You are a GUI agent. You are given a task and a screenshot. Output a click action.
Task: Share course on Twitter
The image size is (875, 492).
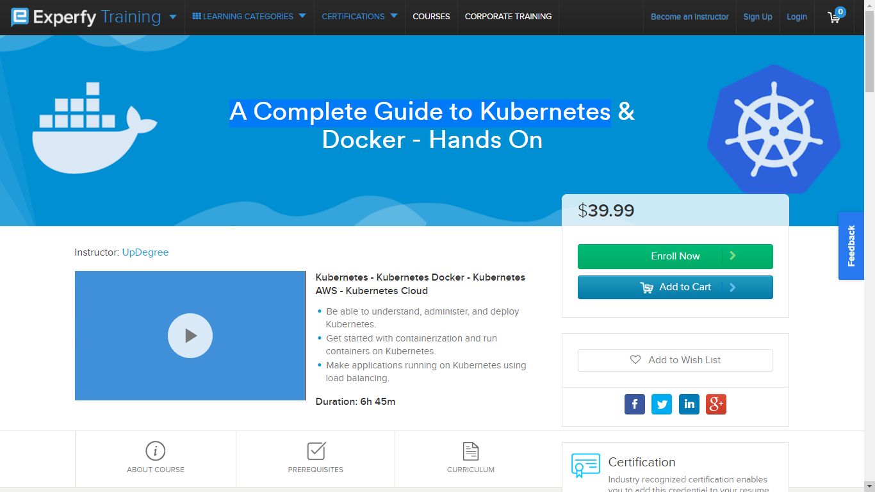click(x=662, y=404)
